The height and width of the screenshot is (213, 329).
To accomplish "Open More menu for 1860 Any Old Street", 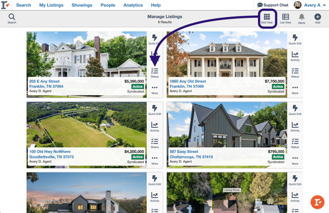I will (x=295, y=90).
